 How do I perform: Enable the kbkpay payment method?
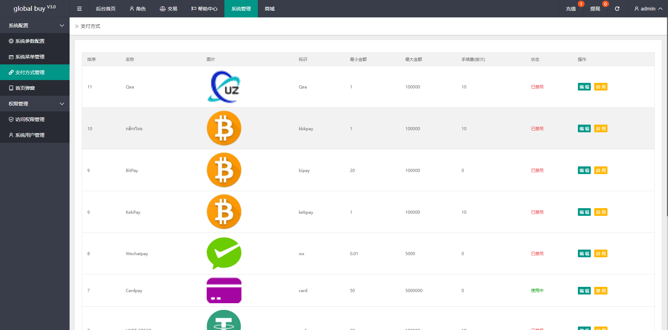tap(601, 128)
